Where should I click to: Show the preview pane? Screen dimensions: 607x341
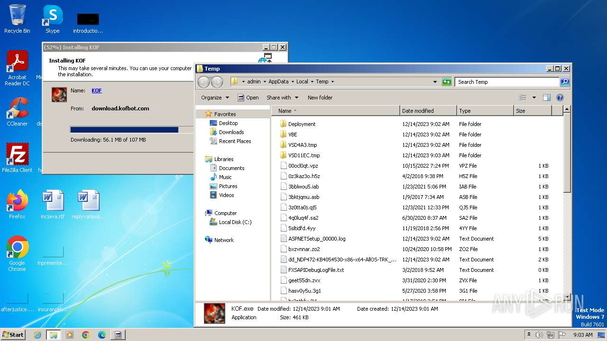(x=546, y=98)
